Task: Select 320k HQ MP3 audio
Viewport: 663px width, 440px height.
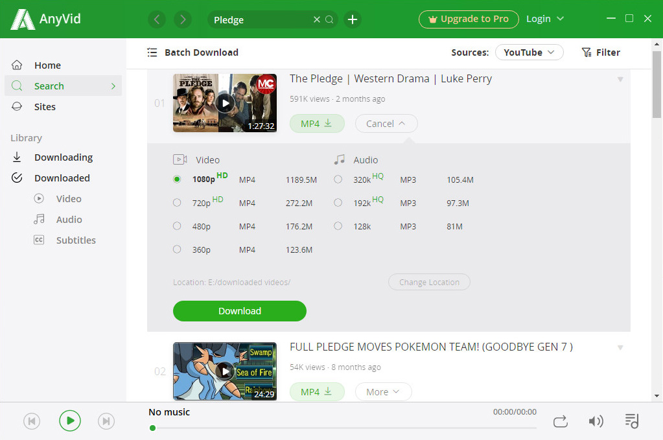Action: click(x=338, y=179)
